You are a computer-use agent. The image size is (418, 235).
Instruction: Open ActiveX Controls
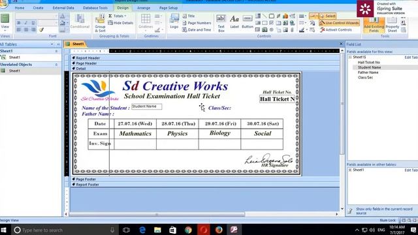pyautogui.click(x=336, y=30)
